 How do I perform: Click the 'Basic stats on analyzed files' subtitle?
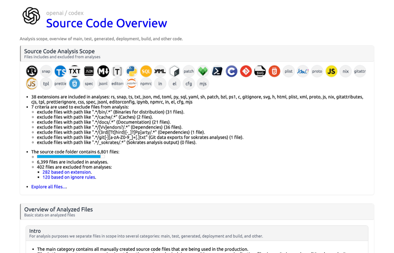[49, 215]
